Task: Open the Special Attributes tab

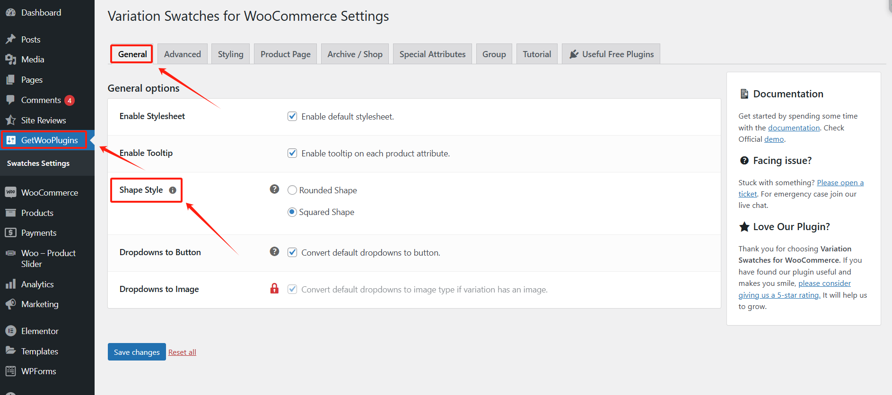Action: click(432, 54)
